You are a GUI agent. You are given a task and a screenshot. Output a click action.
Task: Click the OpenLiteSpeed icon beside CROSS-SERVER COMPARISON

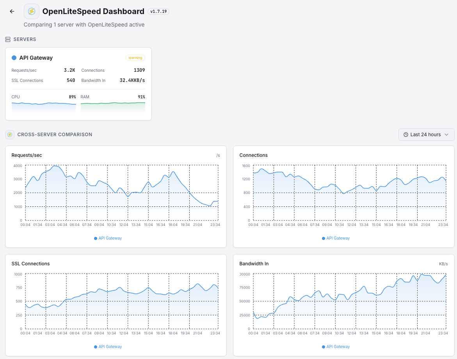(x=9, y=134)
